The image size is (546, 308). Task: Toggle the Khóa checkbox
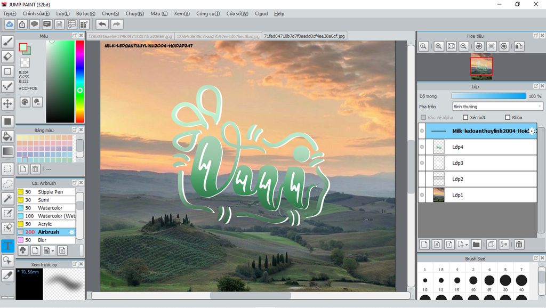(x=508, y=117)
